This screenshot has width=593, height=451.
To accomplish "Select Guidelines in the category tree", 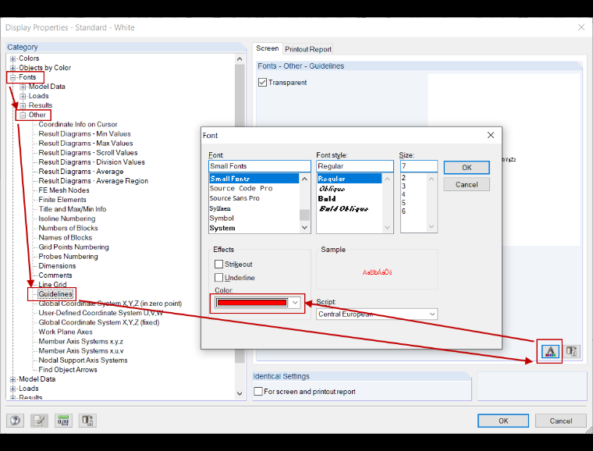I will [x=55, y=293].
